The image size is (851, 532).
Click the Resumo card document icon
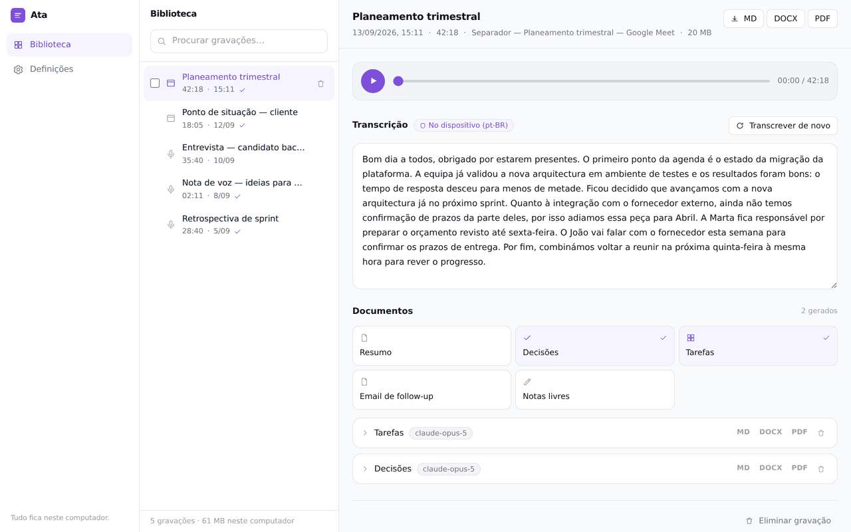364,338
